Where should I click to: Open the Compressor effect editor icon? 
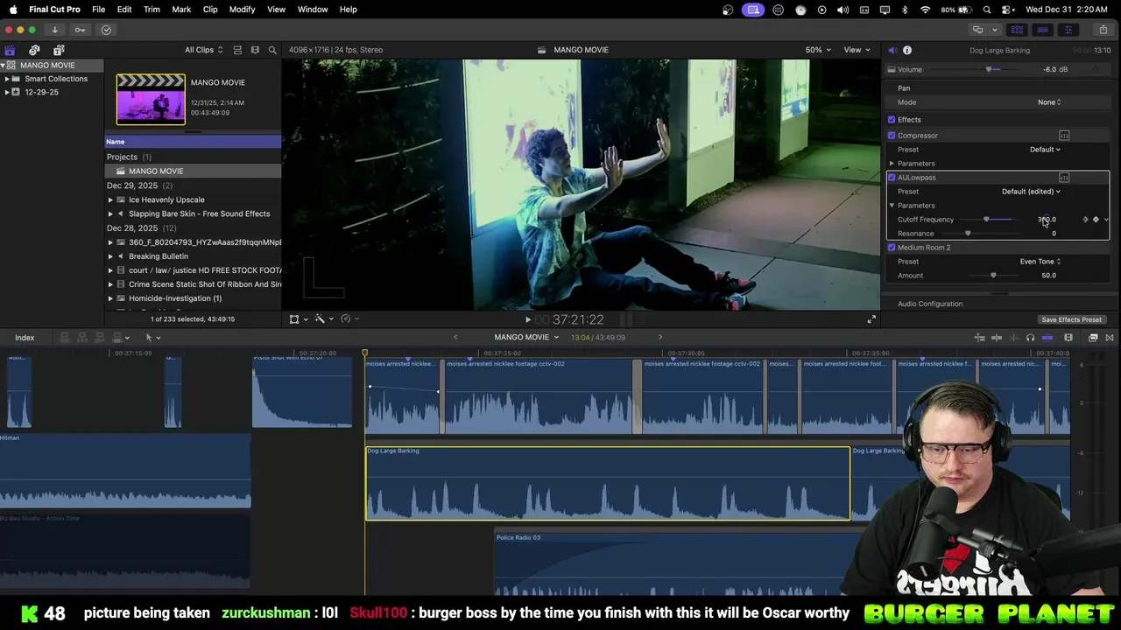tap(1064, 136)
